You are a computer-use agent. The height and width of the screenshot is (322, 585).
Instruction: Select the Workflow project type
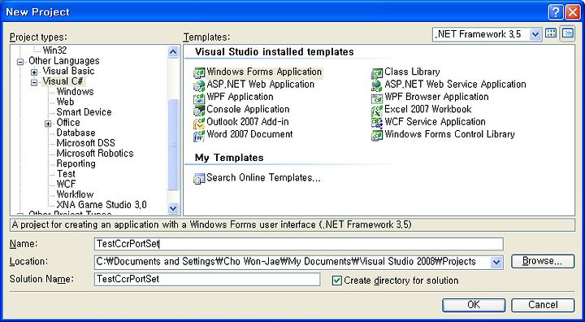click(75, 194)
